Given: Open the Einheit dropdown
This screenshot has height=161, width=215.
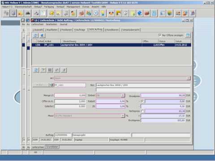Looking at the screenshot, I should (x=123, y=95).
